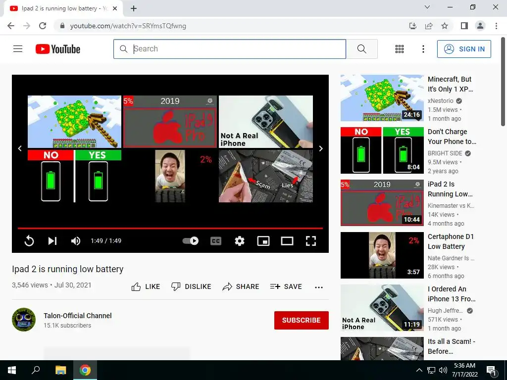This screenshot has height=380, width=507.
Task: Open the Talon-Official Channel name link
Action: pos(78,316)
